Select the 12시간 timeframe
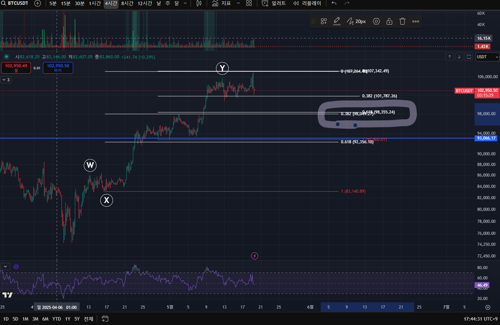This screenshot has width=500, height=325. (x=145, y=3)
